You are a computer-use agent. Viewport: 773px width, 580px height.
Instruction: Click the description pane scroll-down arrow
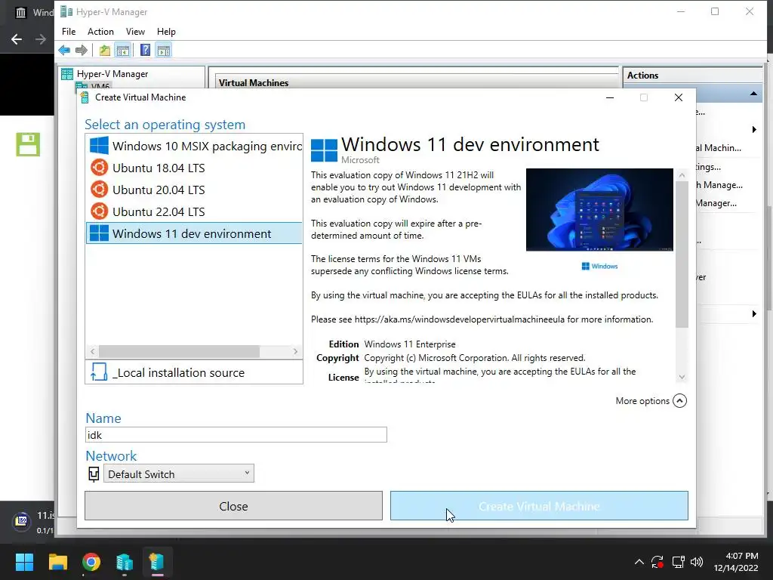pos(682,377)
